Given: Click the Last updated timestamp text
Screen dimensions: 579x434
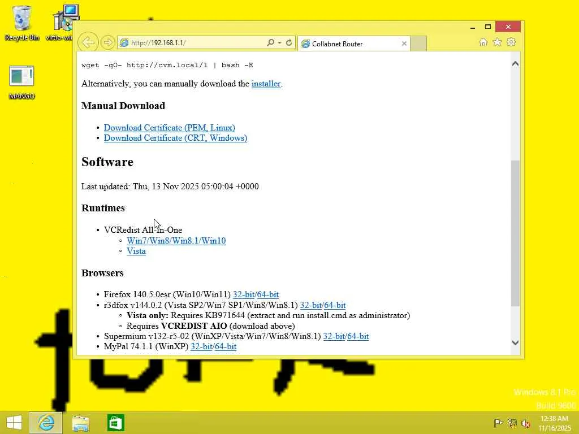Looking at the screenshot, I should (x=170, y=186).
